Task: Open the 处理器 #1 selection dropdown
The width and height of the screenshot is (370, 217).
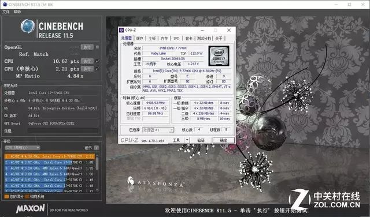Action: click(158, 130)
